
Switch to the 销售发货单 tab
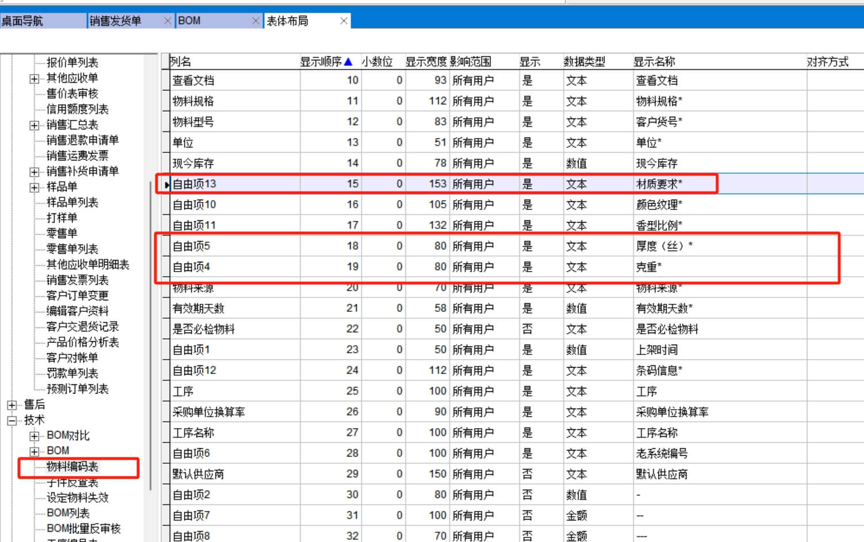pos(116,21)
